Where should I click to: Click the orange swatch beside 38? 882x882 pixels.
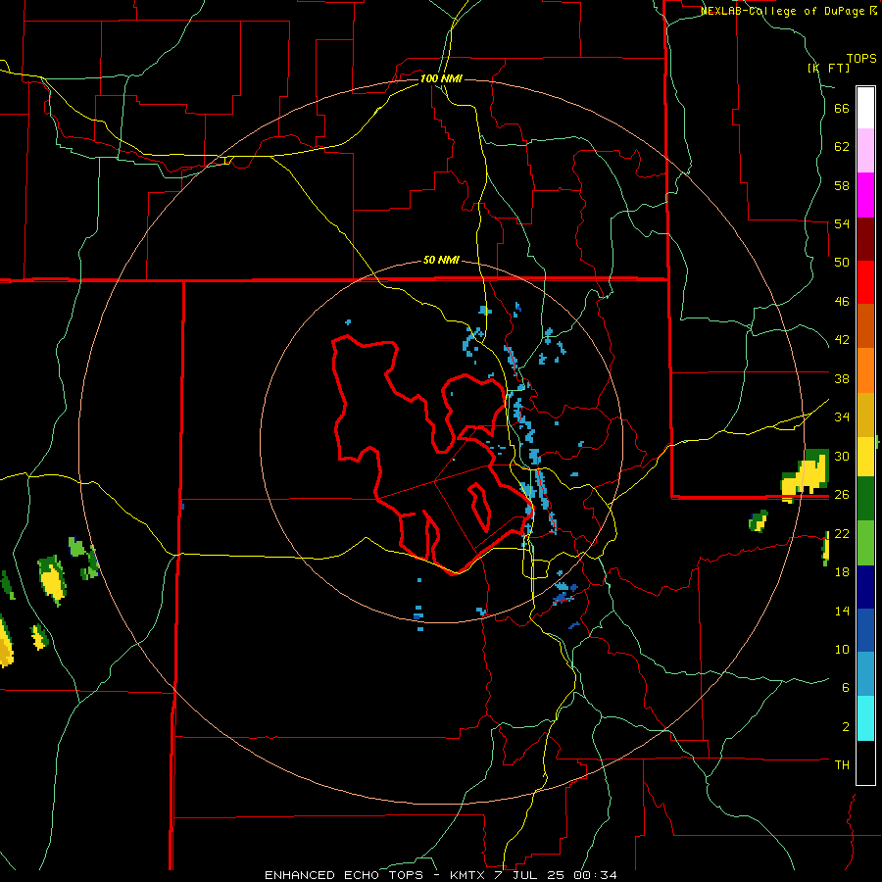(x=865, y=370)
